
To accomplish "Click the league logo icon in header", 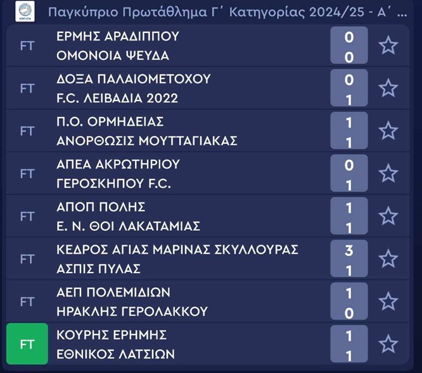I will coord(25,11).
